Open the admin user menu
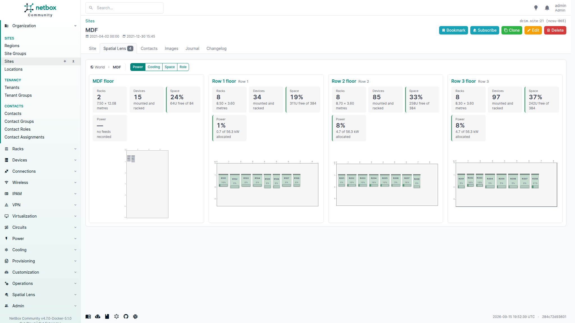Image resolution: width=575 pixels, height=323 pixels. click(560, 8)
